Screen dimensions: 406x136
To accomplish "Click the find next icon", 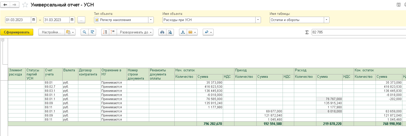I will pos(92,32).
